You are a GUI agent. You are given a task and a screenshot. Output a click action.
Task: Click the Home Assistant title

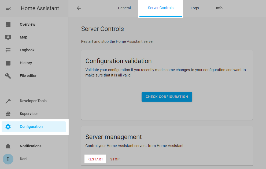40,8
